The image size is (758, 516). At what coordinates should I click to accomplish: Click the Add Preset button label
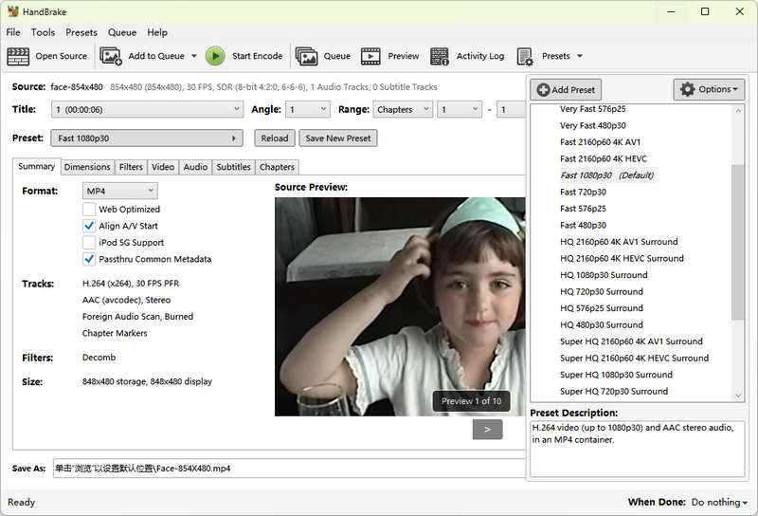(573, 89)
